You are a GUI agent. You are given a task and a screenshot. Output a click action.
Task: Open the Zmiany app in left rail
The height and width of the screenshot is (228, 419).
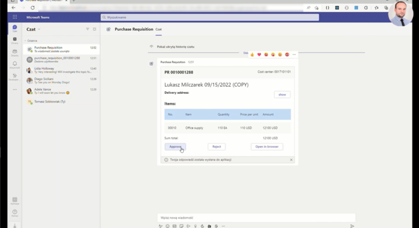pos(15,40)
